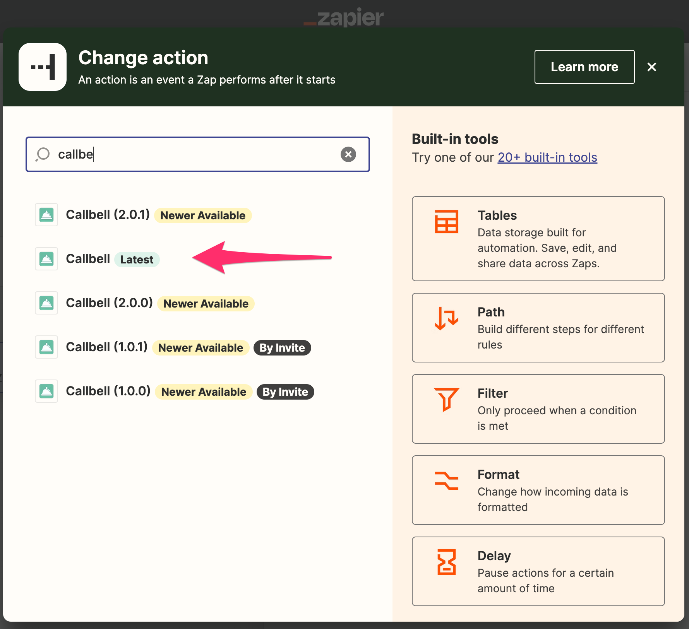Click By Invite badge on Callbell (1.0.0)
The image size is (689, 629).
pos(285,391)
